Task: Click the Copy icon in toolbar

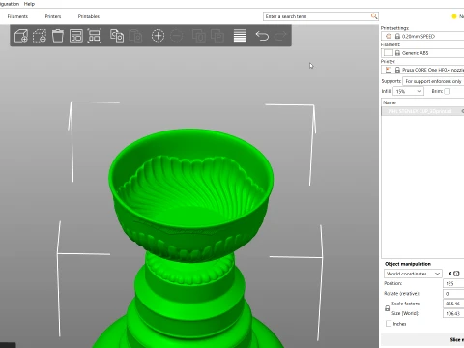Action: 117,36
